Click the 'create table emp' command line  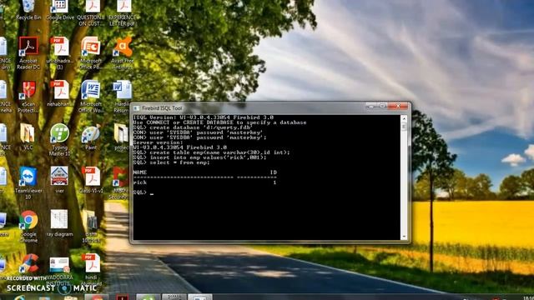[x=211, y=152]
